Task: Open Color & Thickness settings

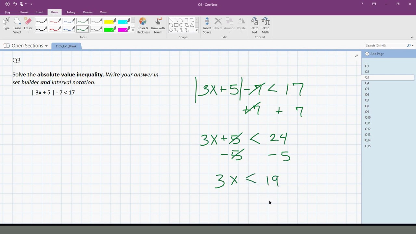Action: point(143,26)
